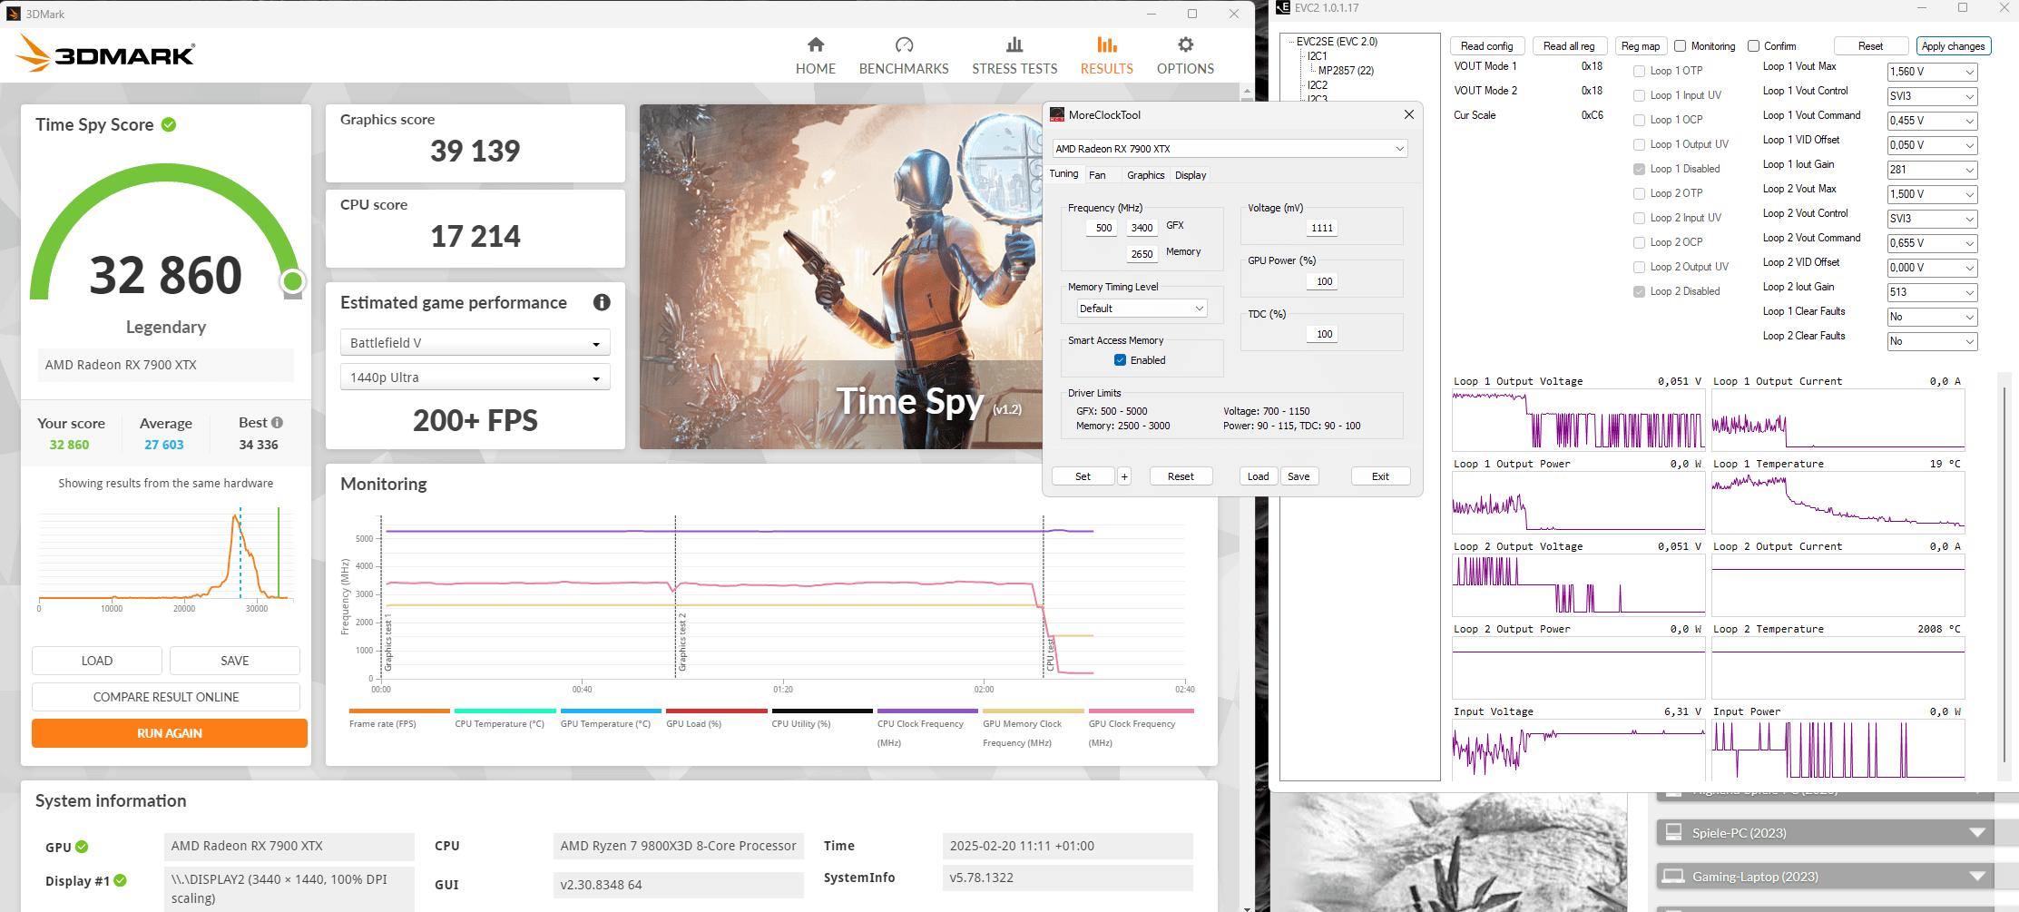The image size is (2019, 912).
Task: Click the MoreClockTool title bar app icon
Action: [x=1057, y=114]
